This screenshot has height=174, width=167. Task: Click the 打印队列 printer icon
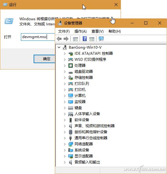pyautogui.click(x=71, y=84)
